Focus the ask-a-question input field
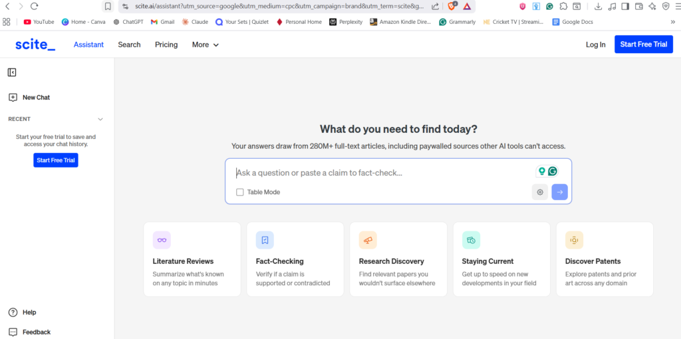The width and height of the screenshot is (681, 339). point(379,173)
